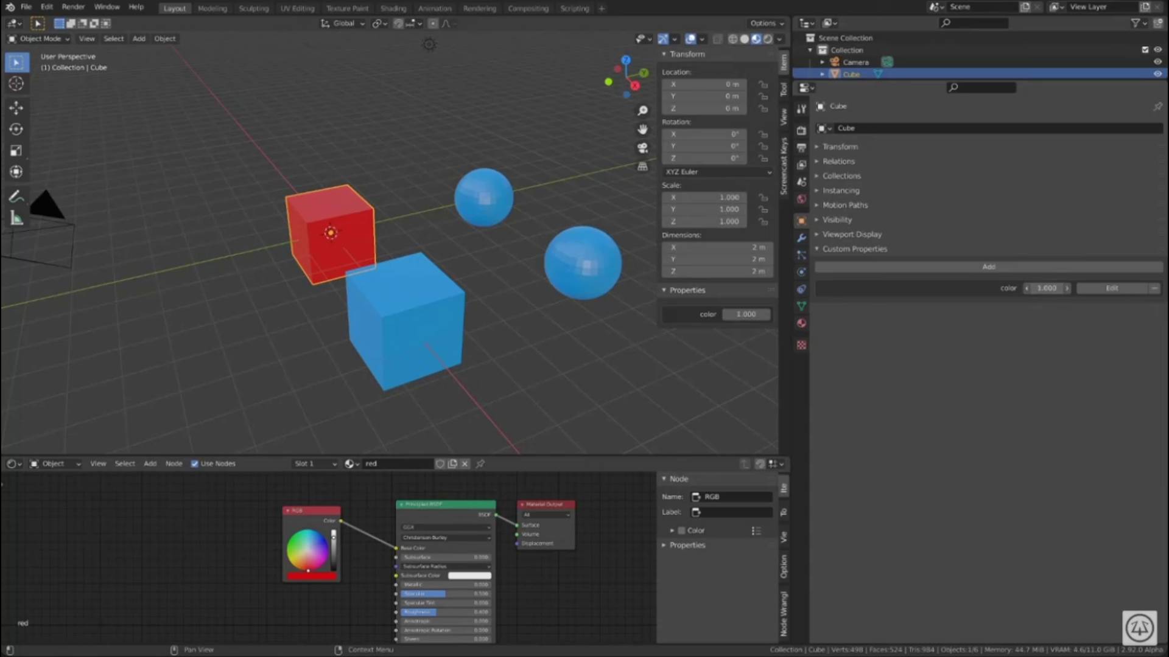Screen dimensions: 1169x657
Task: Open the viewport Options dropdown
Action: tap(767, 23)
